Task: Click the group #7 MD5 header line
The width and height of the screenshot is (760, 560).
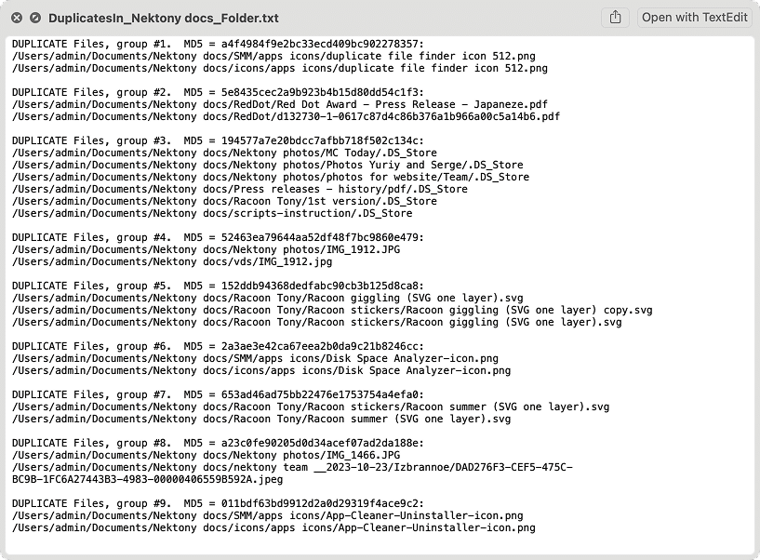Action: click(218, 395)
